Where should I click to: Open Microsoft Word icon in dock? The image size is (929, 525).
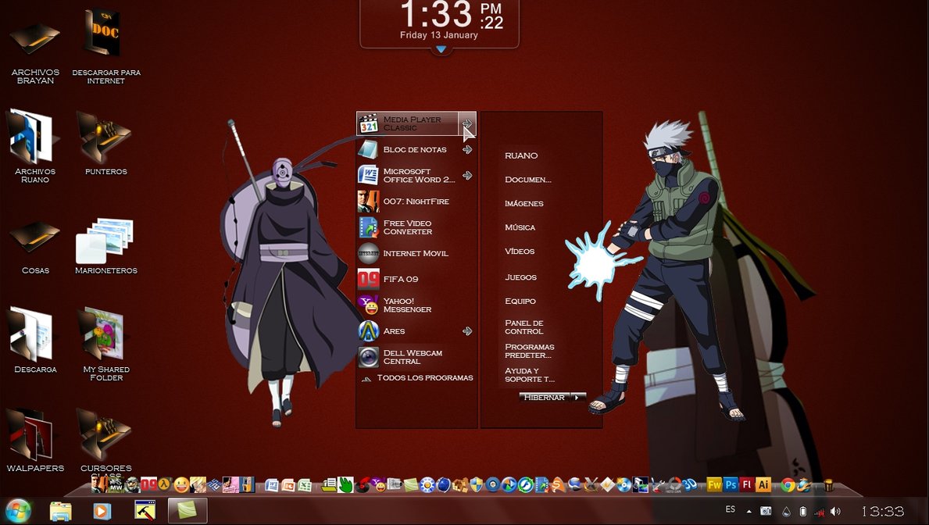[272, 485]
